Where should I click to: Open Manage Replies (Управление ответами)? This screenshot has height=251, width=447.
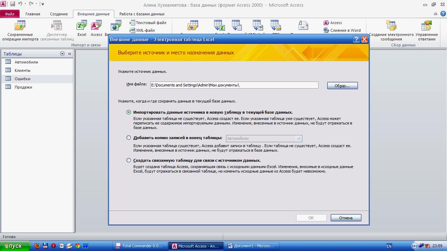click(427, 30)
